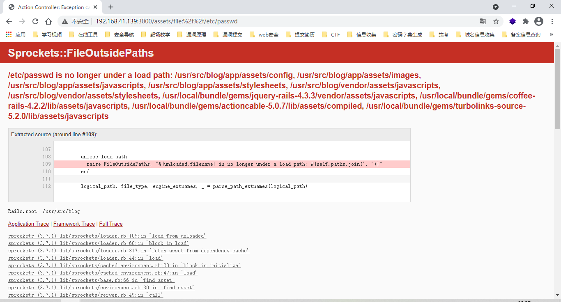
Task: Click the address bar URL
Action: pyautogui.click(x=167, y=21)
